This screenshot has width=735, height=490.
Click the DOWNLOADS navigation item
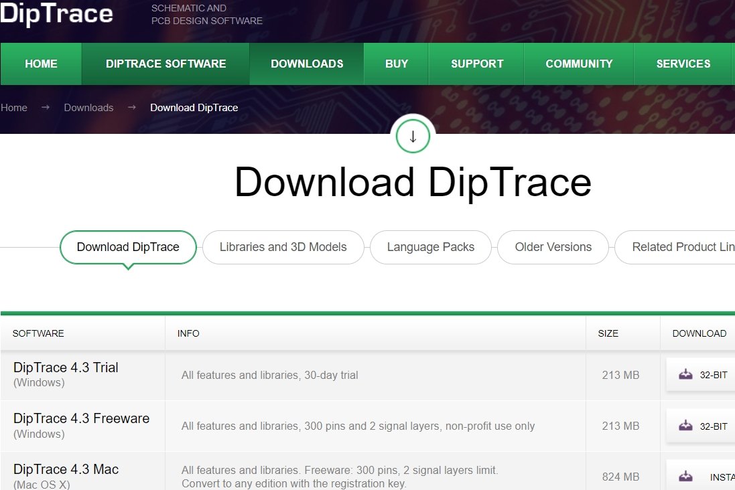[x=307, y=64]
